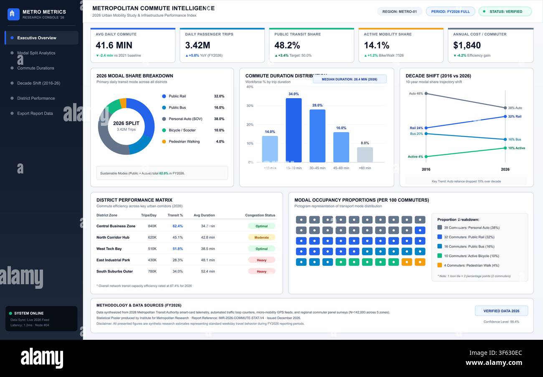Click the Sustainable Modes total 62.0% note
Screen dimensions: 543x377
click(162, 173)
